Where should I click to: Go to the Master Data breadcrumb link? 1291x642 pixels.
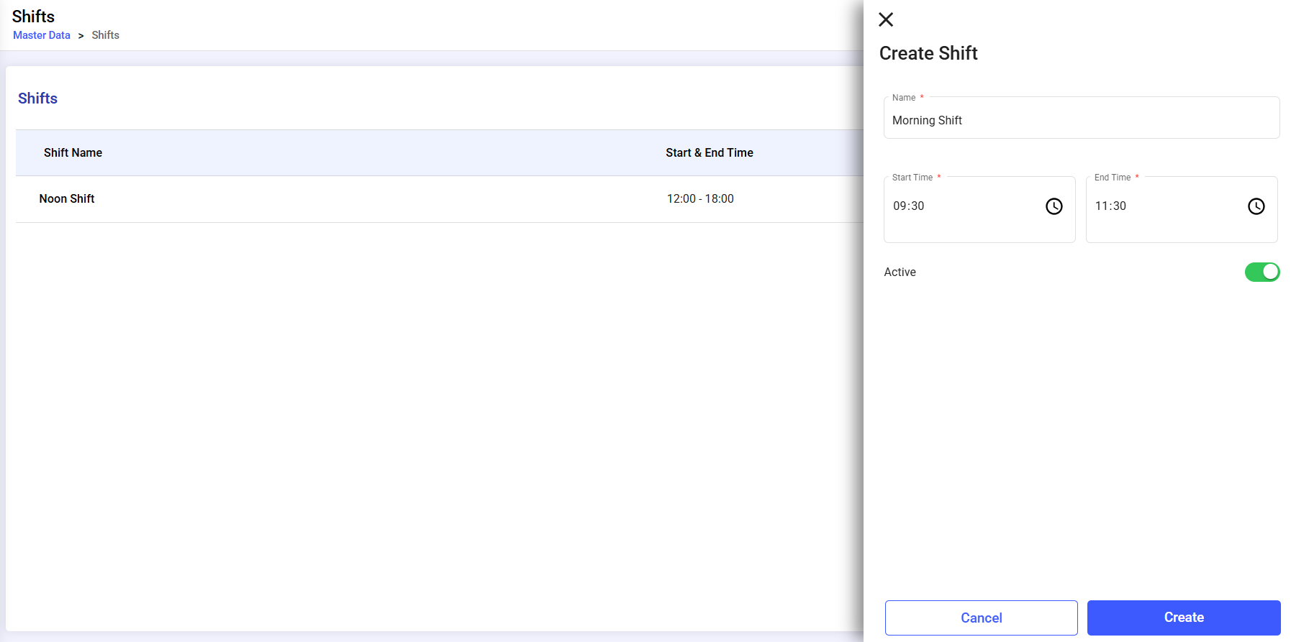click(x=42, y=35)
